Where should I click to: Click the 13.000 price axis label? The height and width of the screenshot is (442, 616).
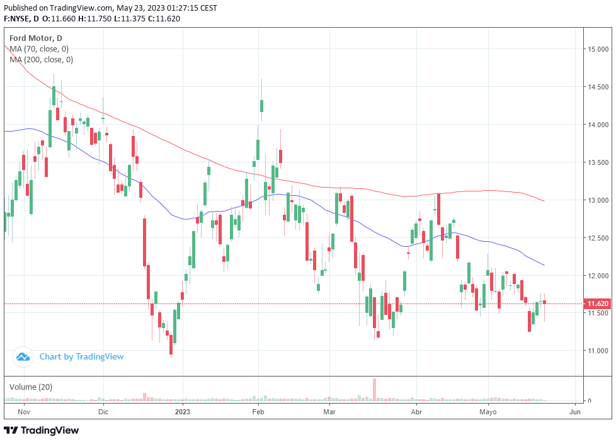tap(598, 200)
